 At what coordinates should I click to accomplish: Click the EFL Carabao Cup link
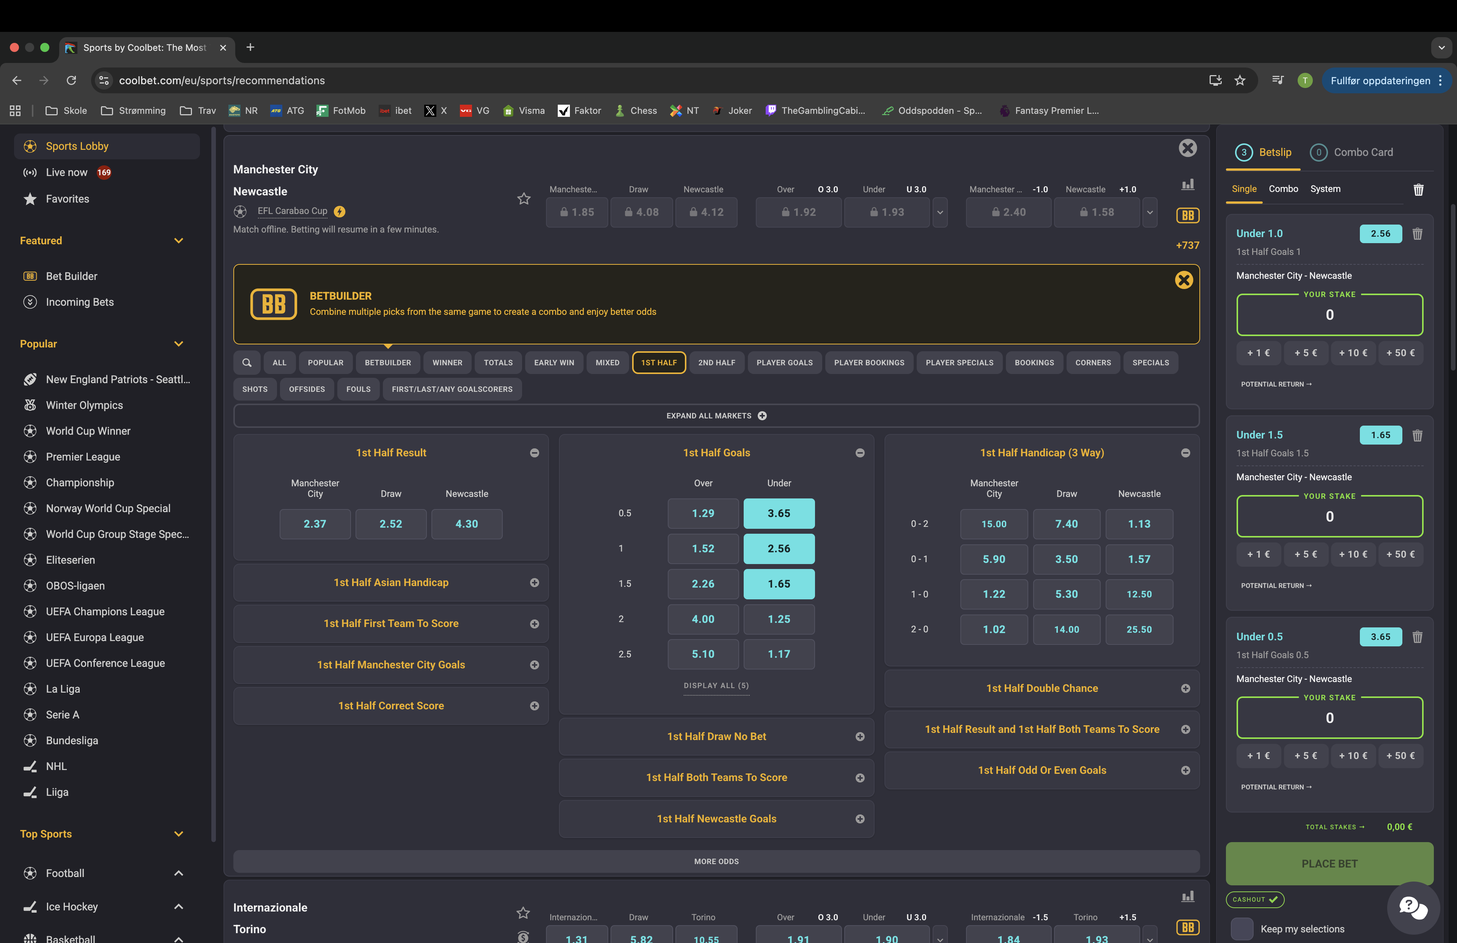(x=292, y=211)
